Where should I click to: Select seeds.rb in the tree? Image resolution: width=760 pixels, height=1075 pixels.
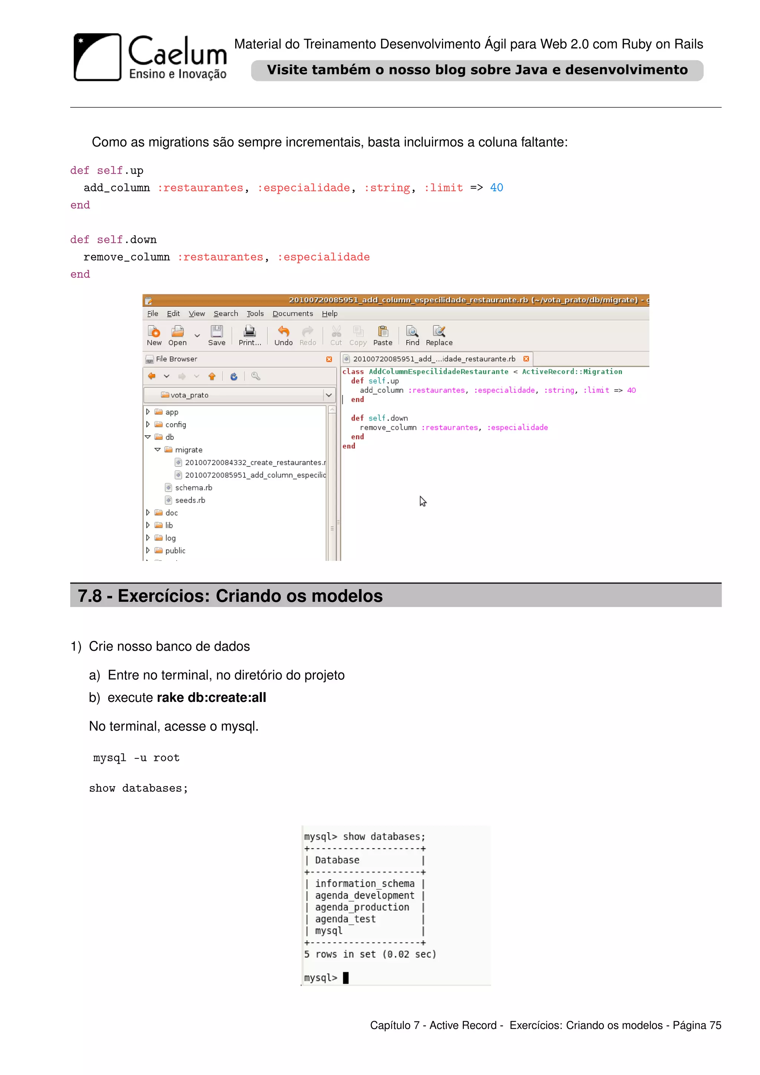185,500
